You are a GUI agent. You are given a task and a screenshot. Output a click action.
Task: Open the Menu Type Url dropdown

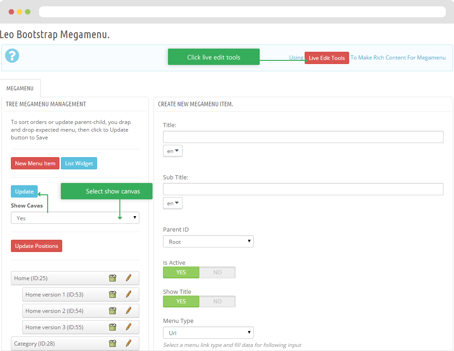coord(208,333)
